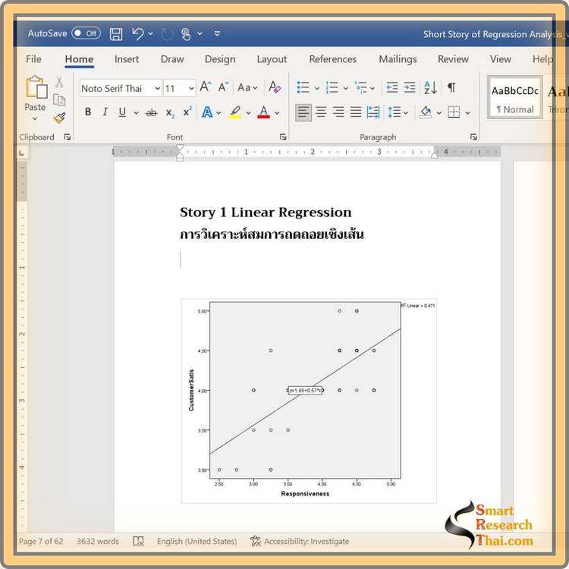The height and width of the screenshot is (569, 569).
Task: Switch to the Mailings tab
Action: coord(398,58)
